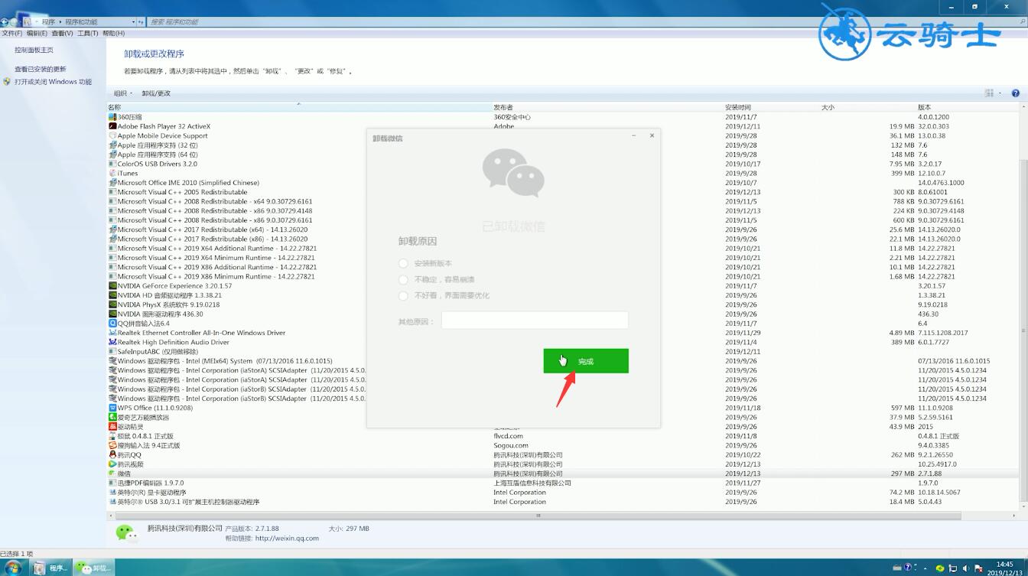Switch to 卸载 WeChat taskbar button

click(x=93, y=568)
